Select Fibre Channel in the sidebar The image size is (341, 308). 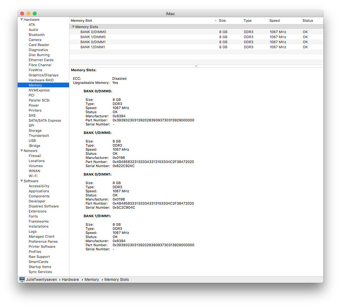coord(40,65)
